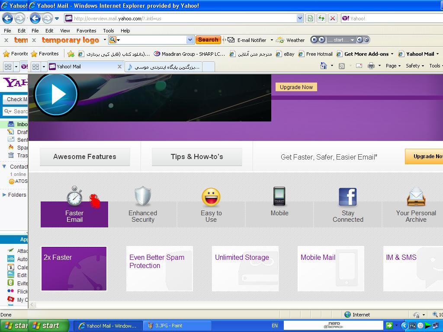Click the ATOS smiley contact icon
The width and height of the screenshot is (443, 332).
pos(12,182)
